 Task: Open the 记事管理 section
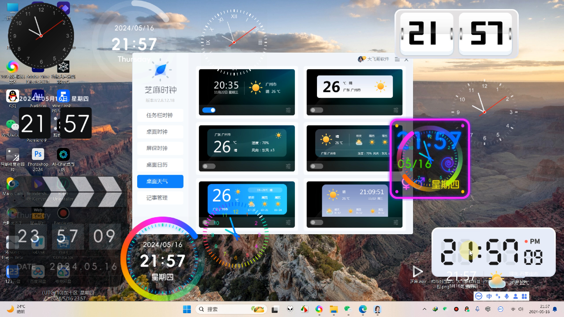coord(160,198)
